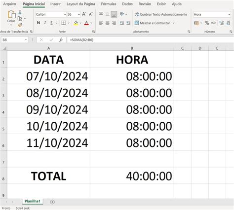Switch to the Dados tab
This screenshot has width=234, height=210.
[127, 4]
